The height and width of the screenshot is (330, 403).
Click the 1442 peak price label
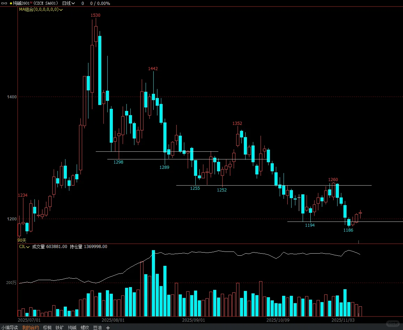click(x=153, y=68)
